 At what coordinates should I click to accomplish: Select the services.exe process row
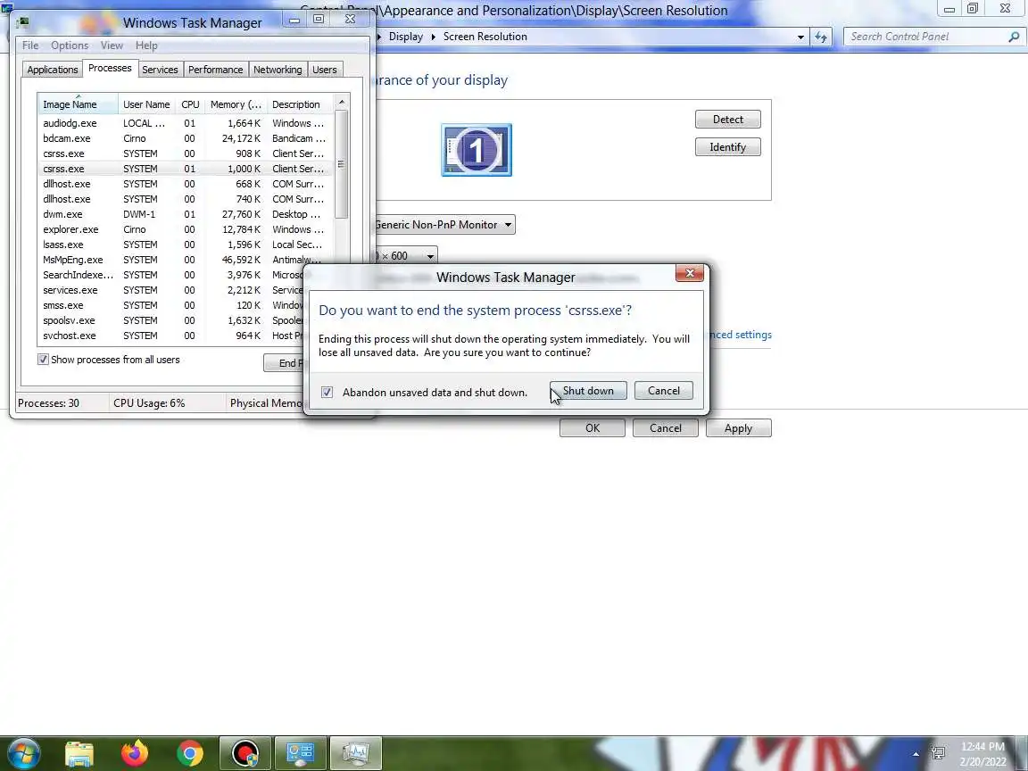170,290
